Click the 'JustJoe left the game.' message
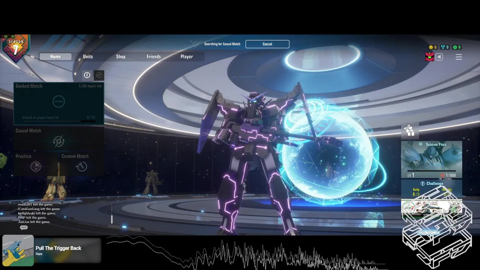This screenshot has height=270, width=480. coord(34,222)
